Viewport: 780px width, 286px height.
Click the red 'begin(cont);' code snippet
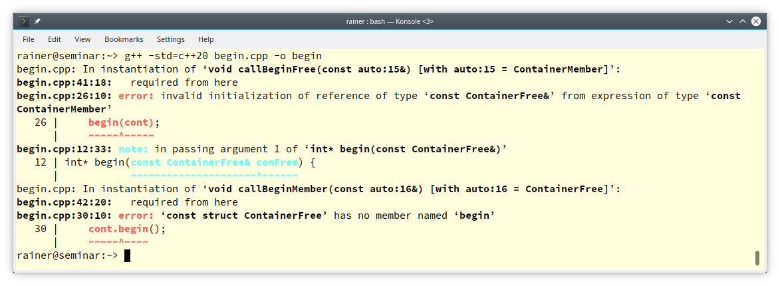coord(124,122)
